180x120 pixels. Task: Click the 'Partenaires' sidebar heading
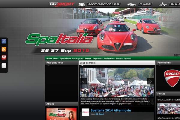[164, 63]
